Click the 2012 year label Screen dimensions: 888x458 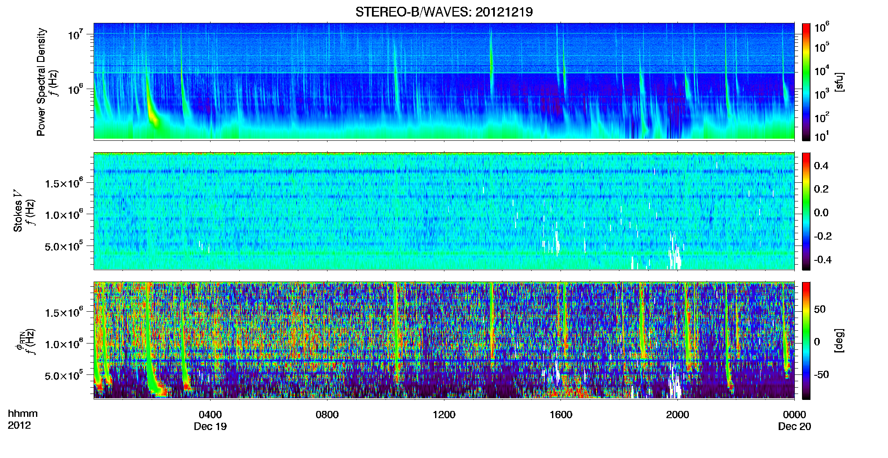click(19, 425)
